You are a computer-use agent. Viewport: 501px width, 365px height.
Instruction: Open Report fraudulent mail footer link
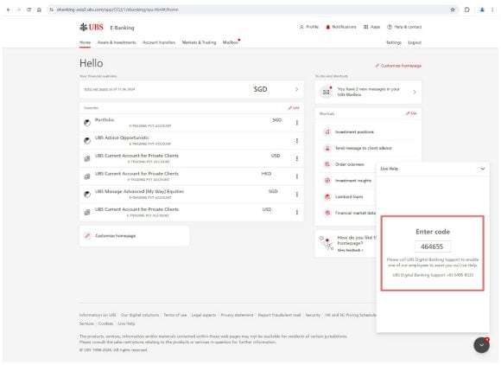point(279,315)
